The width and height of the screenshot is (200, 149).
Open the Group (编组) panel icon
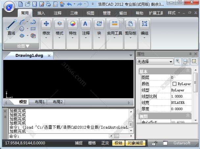click(144, 24)
